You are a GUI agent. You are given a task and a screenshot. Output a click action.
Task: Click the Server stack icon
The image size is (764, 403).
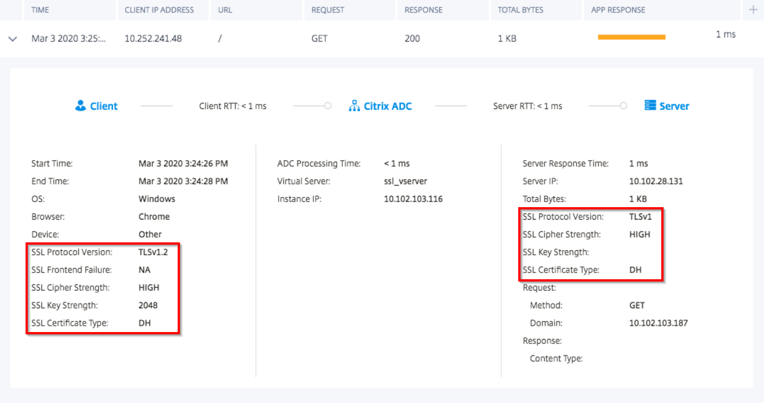click(x=650, y=106)
